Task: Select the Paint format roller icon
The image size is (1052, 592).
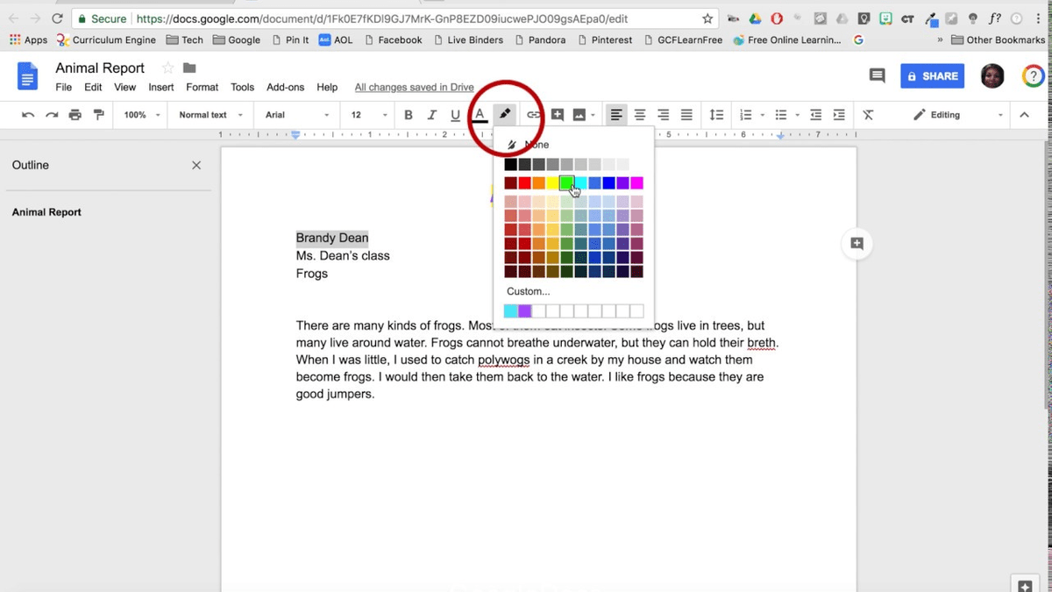Action: 98,115
